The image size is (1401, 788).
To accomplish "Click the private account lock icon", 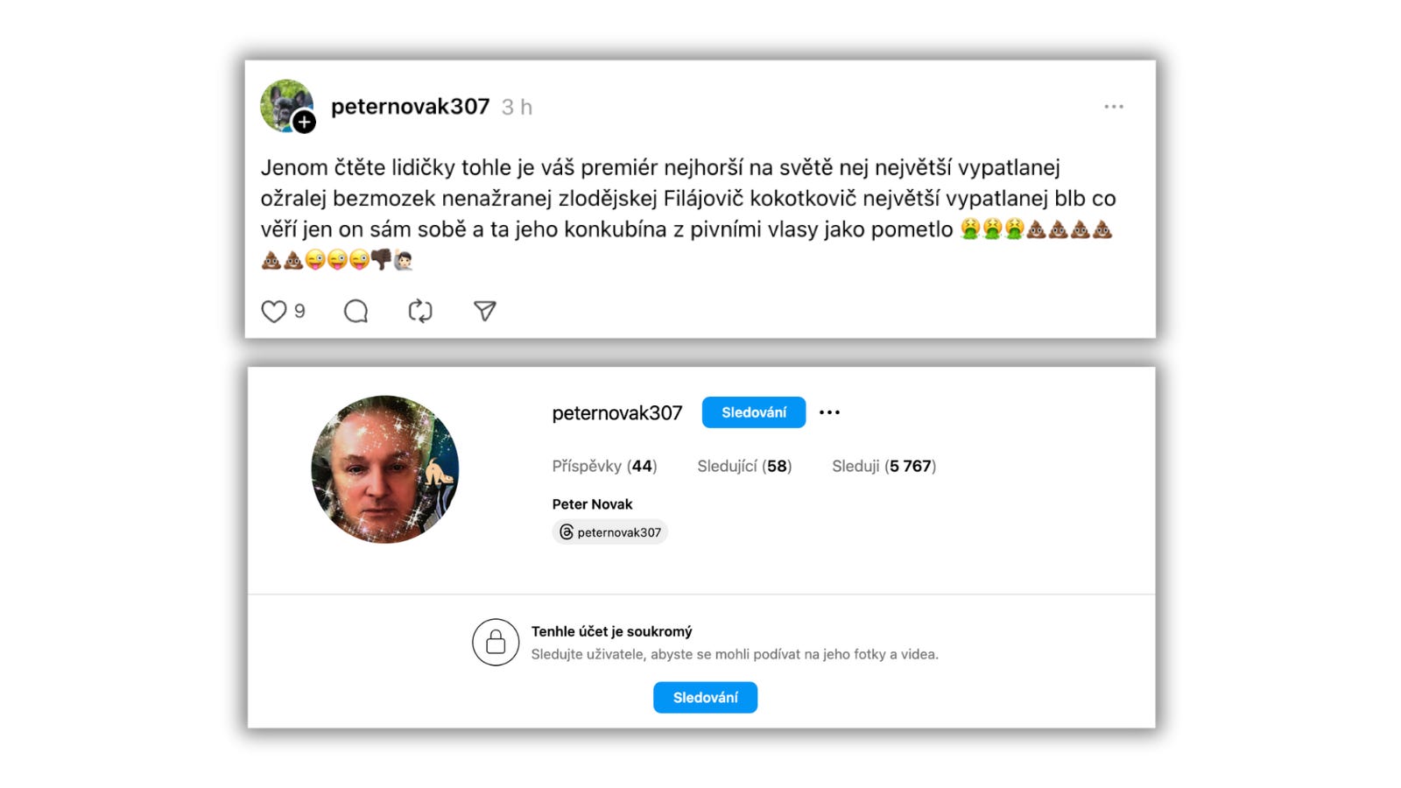I will tap(496, 642).
